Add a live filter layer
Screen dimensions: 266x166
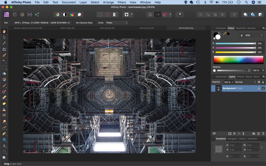click(x=239, y=134)
